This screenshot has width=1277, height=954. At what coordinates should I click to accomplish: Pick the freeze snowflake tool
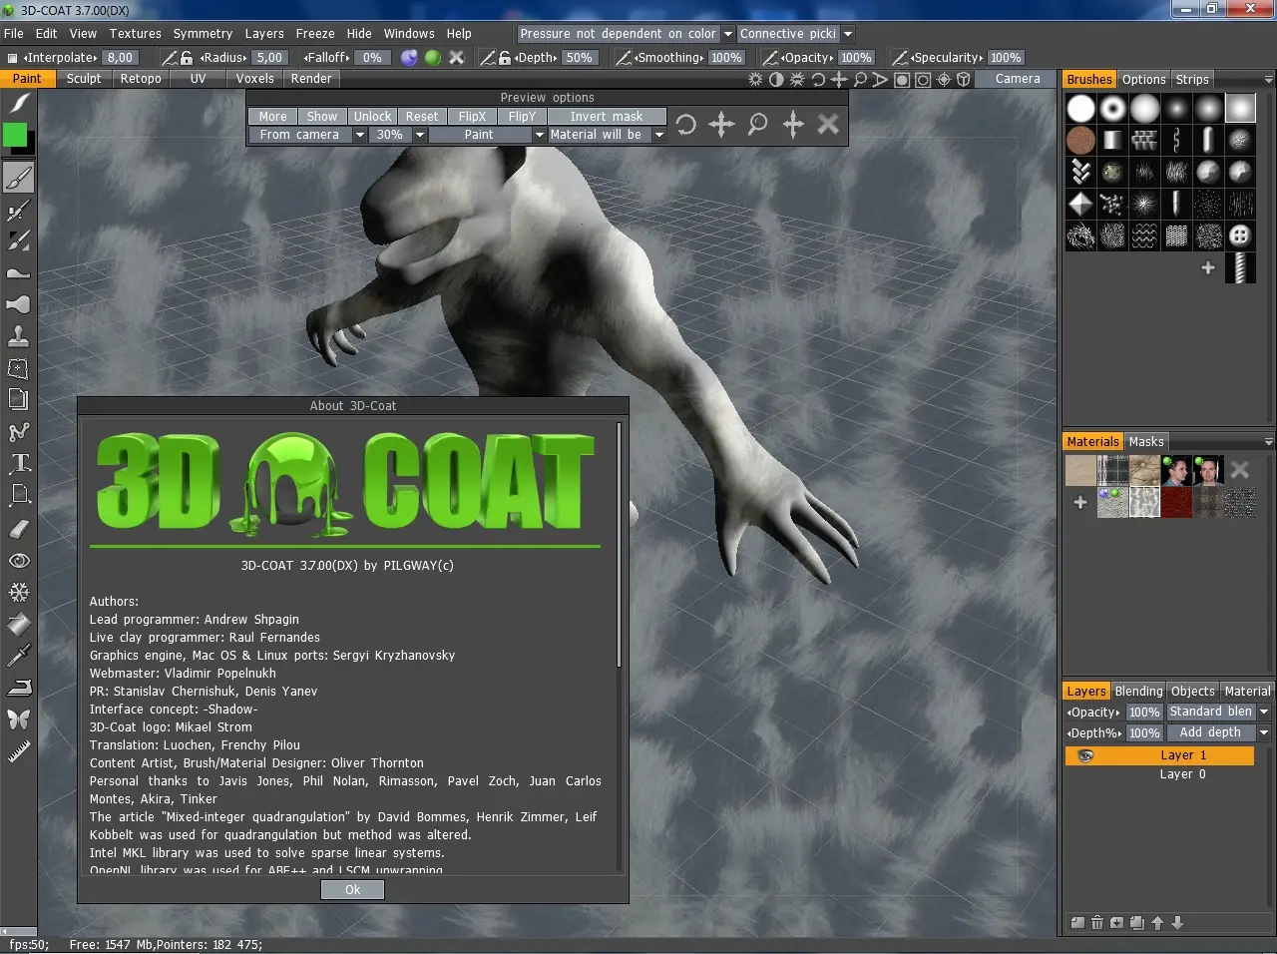[19, 592]
